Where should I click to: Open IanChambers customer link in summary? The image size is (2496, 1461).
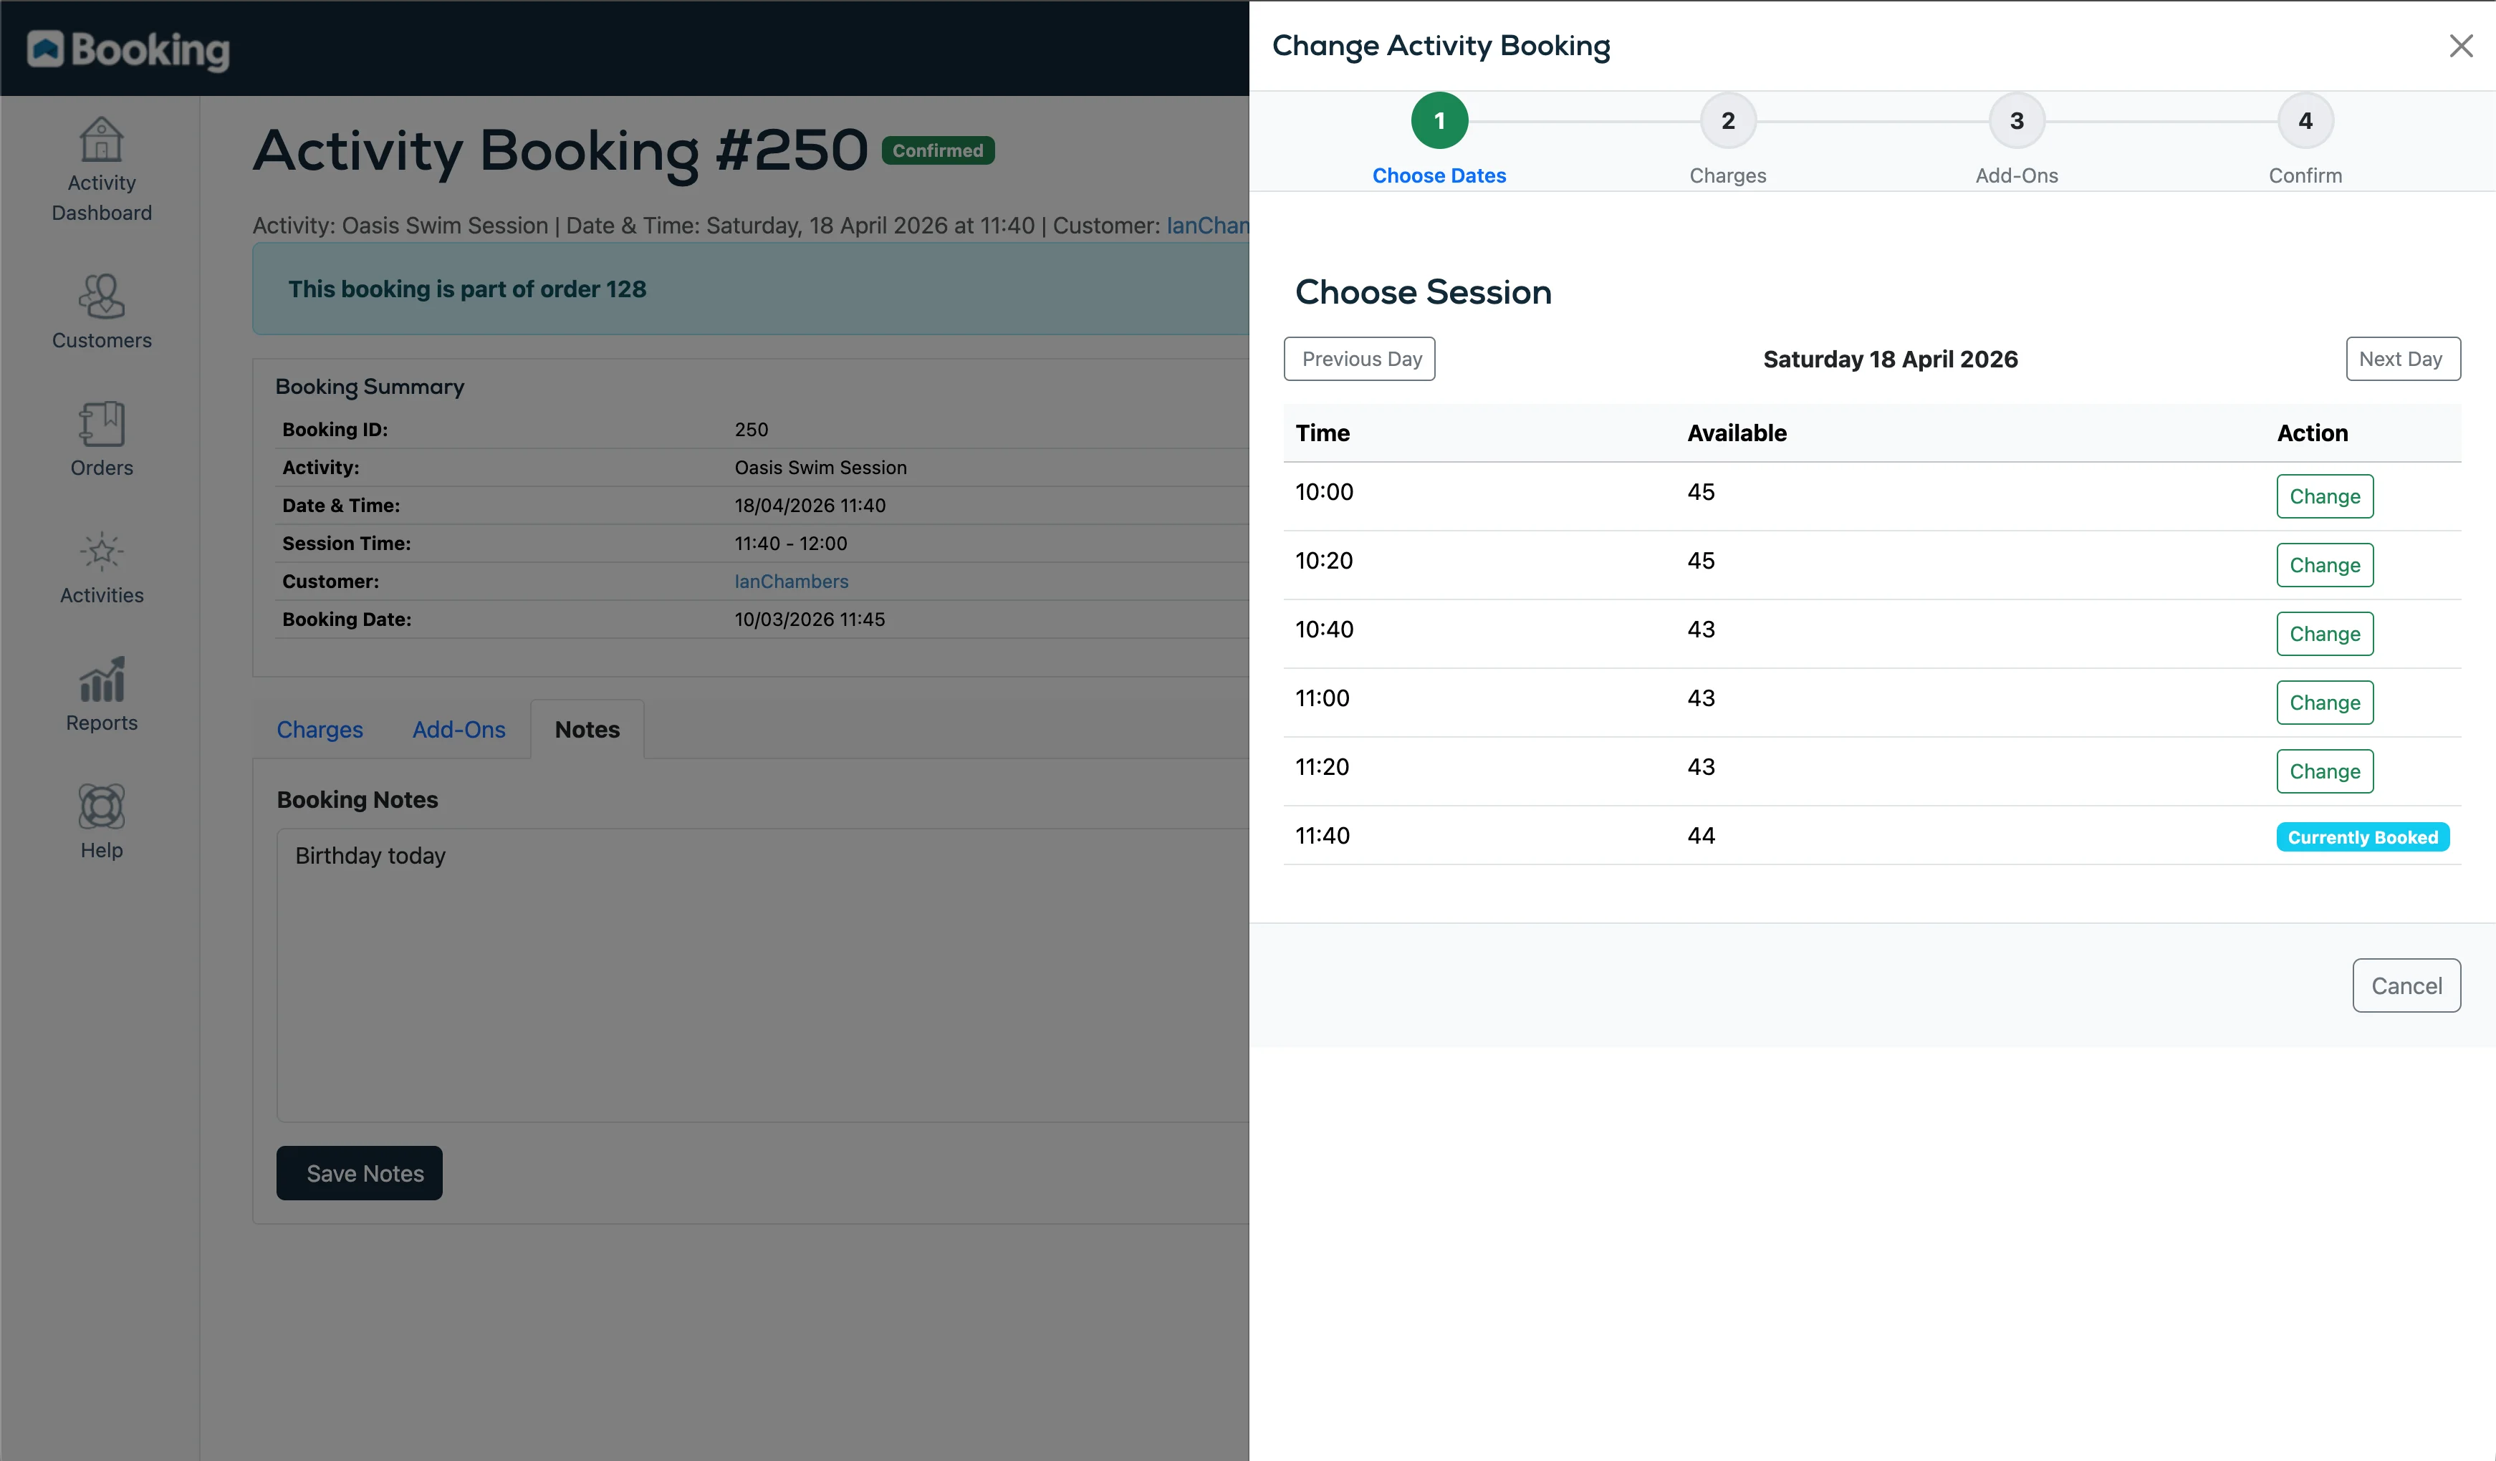(792, 581)
